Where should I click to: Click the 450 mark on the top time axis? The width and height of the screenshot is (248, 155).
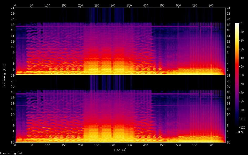point(162,5)
